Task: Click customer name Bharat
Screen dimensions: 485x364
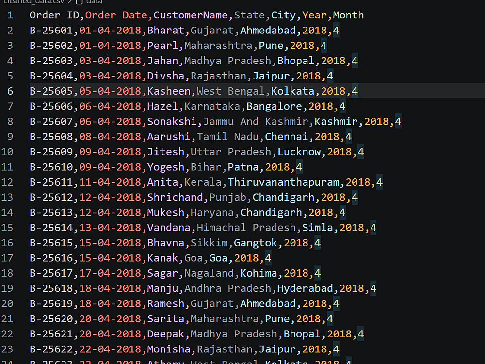Action: [166, 30]
